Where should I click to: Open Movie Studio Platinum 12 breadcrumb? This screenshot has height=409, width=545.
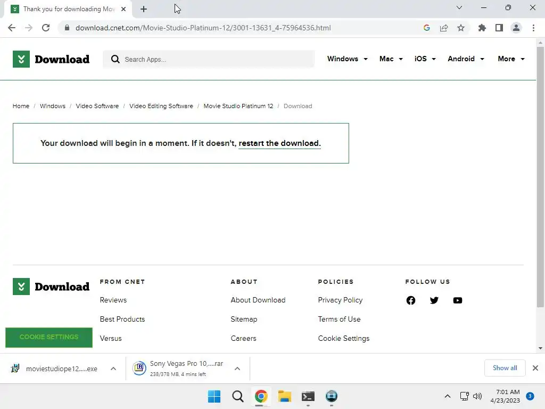[238, 106]
